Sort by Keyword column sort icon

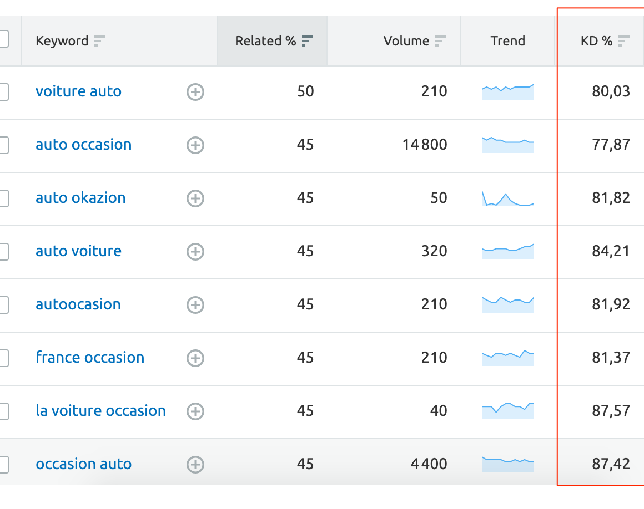[99, 41]
